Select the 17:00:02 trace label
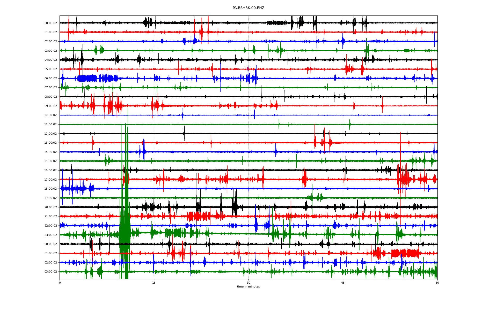This screenshot has height=310, width=497. pyautogui.click(x=50, y=180)
